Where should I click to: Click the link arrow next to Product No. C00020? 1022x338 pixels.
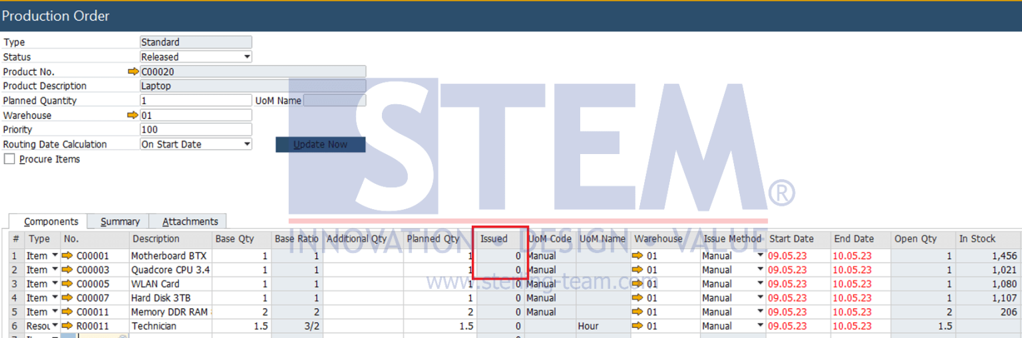pyautogui.click(x=133, y=72)
